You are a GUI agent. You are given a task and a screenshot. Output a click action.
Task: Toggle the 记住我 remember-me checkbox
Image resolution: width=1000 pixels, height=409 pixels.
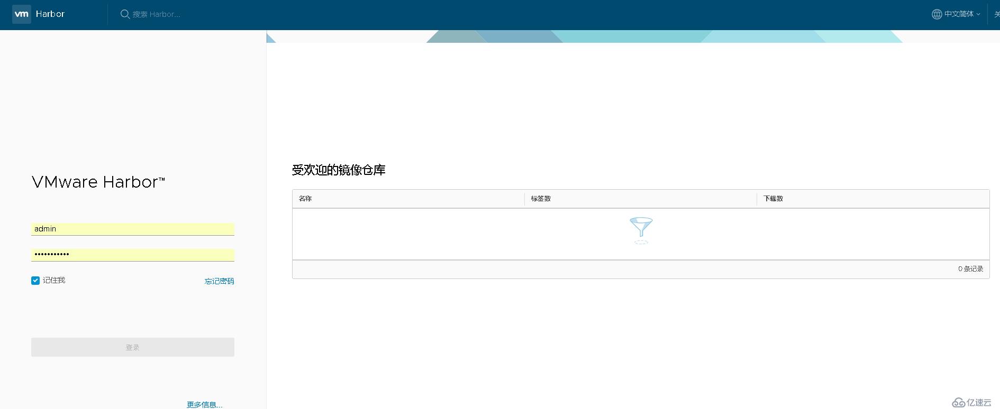[35, 281]
